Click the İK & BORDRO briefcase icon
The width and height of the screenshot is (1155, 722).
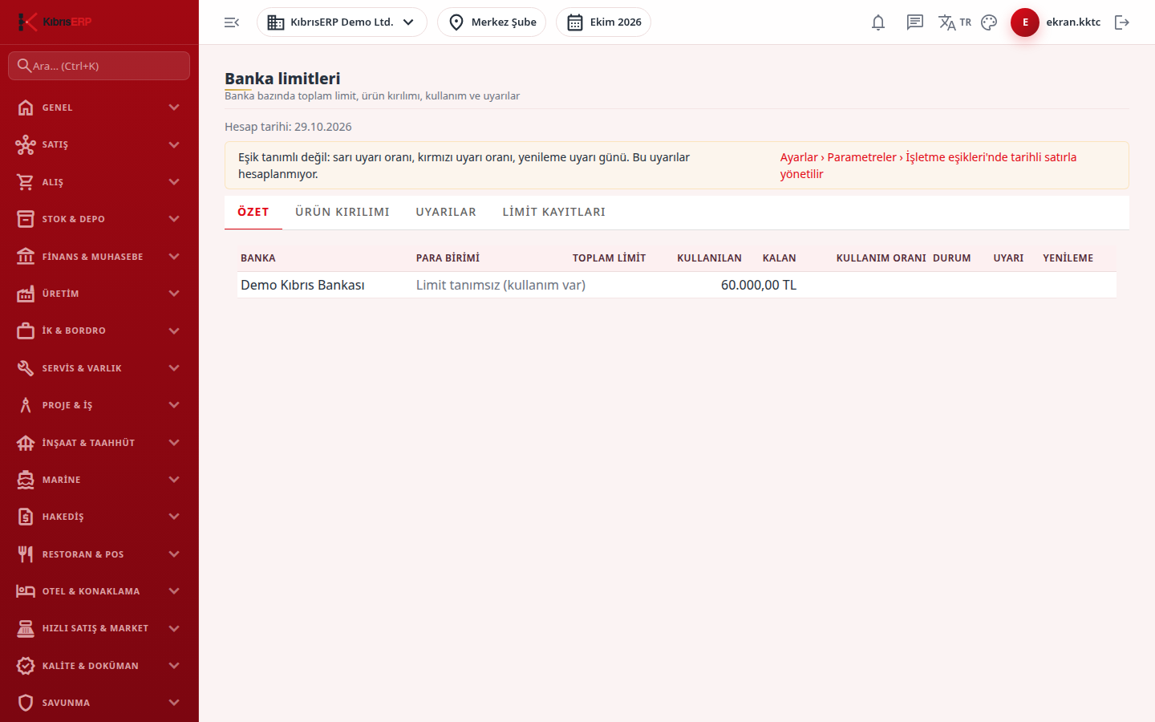[x=26, y=331]
